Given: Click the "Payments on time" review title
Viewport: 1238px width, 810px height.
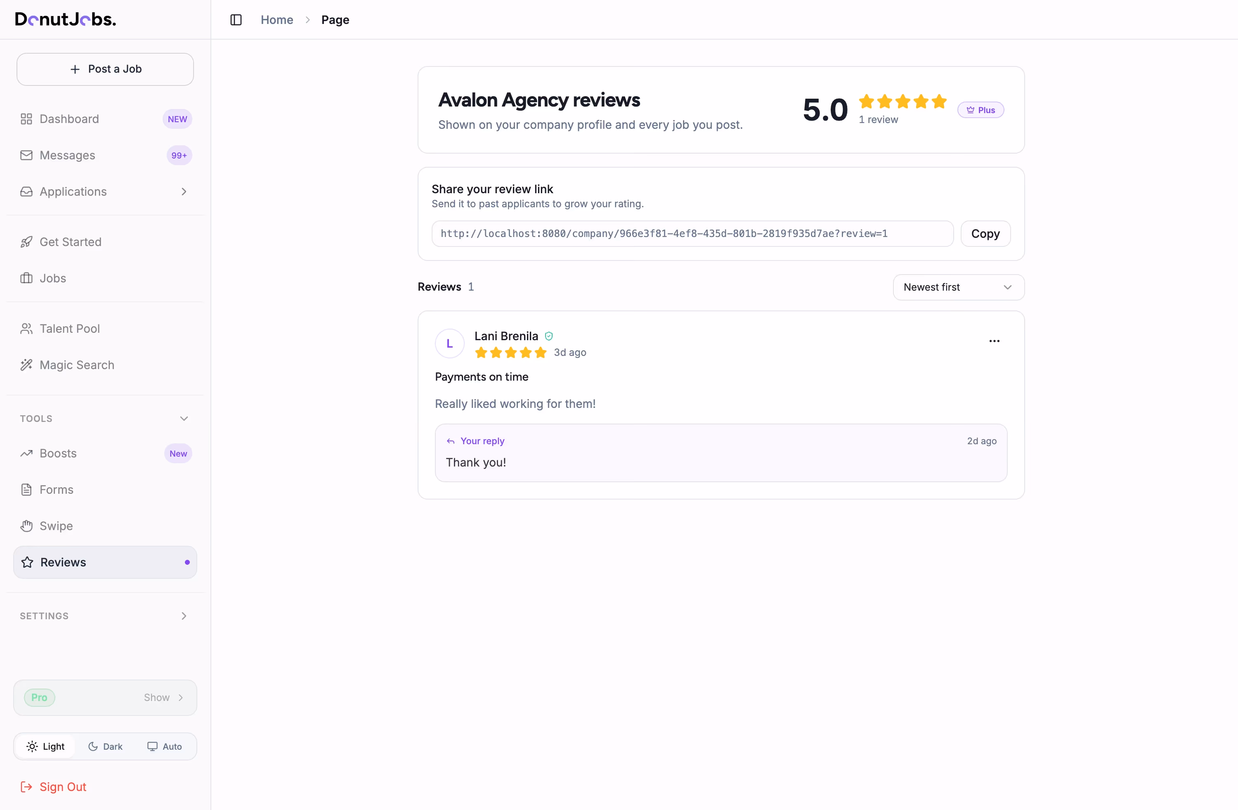Looking at the screenshot, I should coord(482,377).
